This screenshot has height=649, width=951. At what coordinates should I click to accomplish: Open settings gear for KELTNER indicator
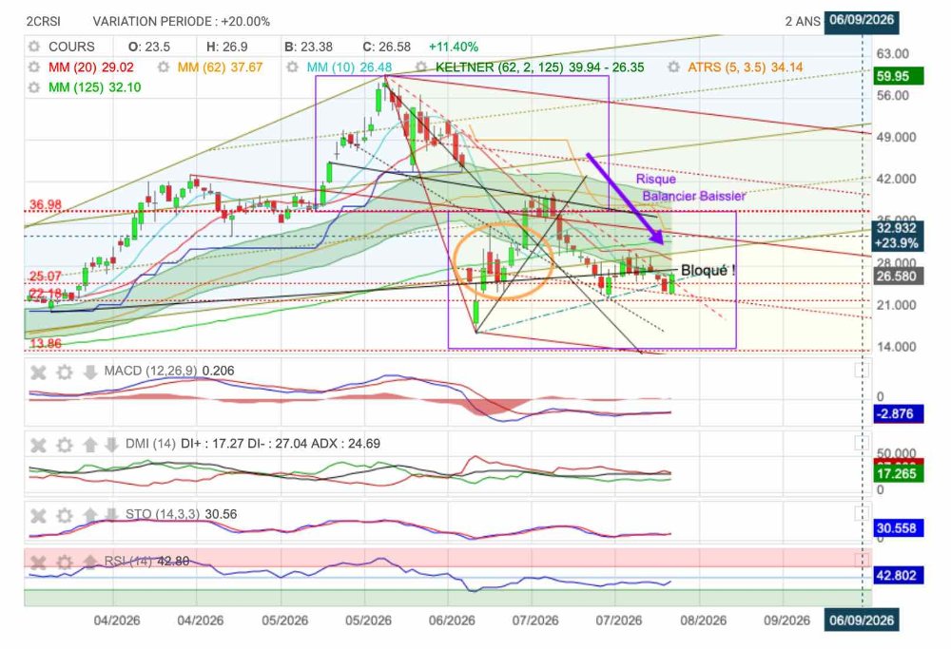[x=421, y=67]
